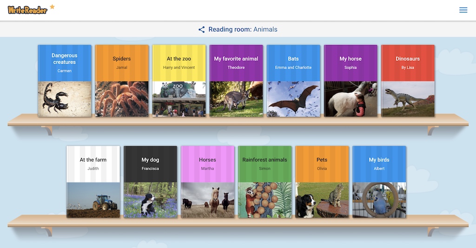Screen dimensions: 476x248
Task: Click the 'Animals' room name text
Action: (265, 29)
